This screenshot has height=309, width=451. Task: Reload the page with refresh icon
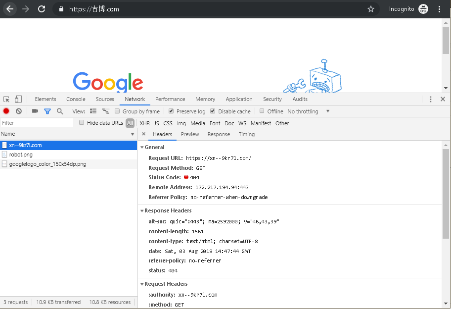42,9
